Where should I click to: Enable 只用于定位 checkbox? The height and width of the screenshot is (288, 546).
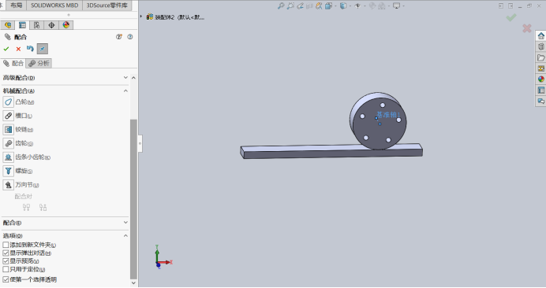pos(6,269)
